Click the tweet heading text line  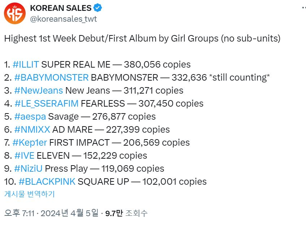tap(142, 39)
